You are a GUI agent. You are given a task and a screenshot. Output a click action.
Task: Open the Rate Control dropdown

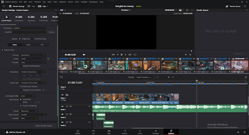point(33,114)
